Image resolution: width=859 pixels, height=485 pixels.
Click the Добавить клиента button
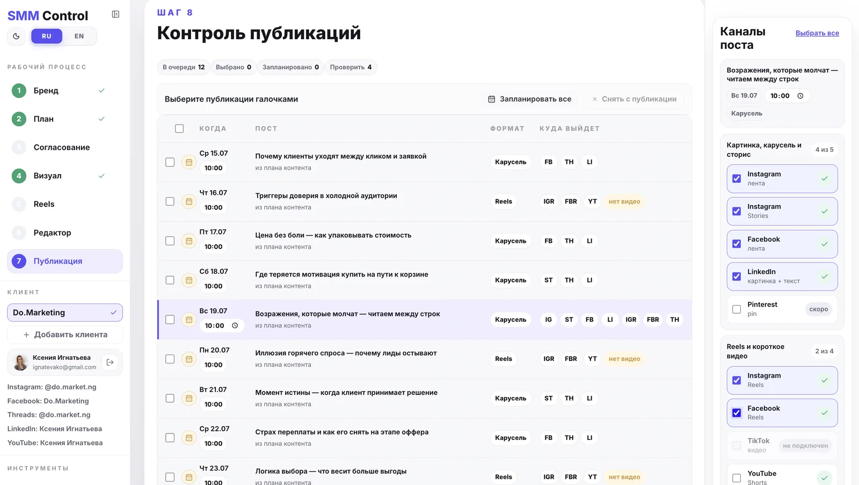(x=65, y=335)
